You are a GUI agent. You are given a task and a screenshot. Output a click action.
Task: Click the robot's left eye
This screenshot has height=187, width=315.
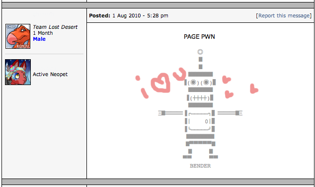193,82
